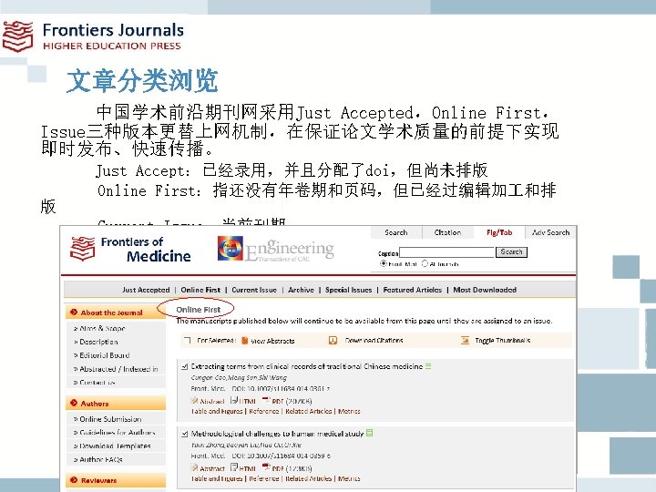The height and width of the screenshot is (492, 656).
Task: Click the Toggle Thumbnails icon
Action: point(465,340)
